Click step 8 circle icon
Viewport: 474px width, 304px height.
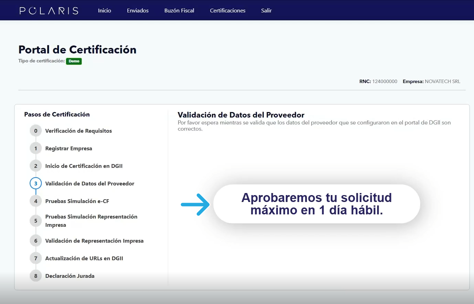point(36,276)
